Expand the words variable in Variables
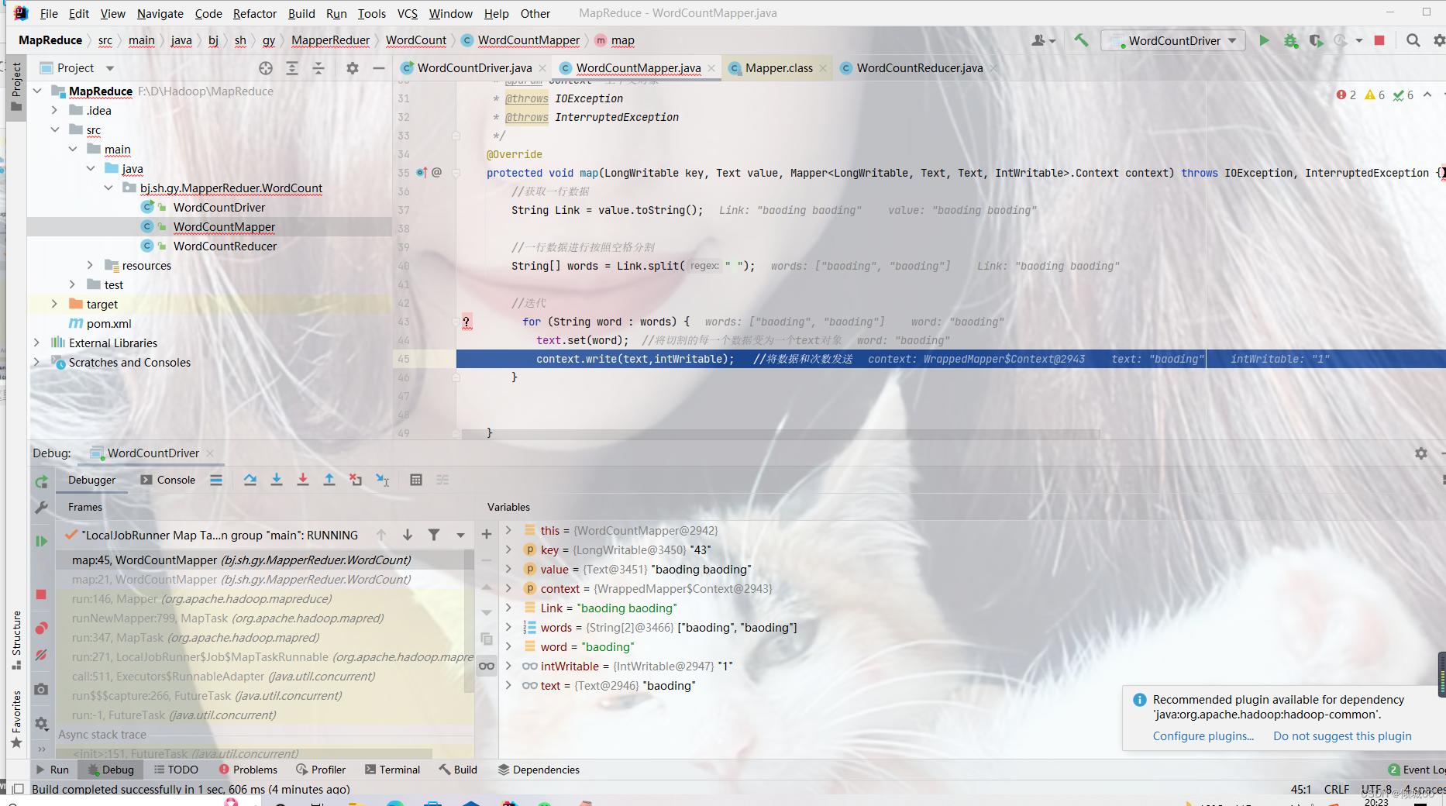This screenshot has width=1446, height=806. point(508,627)
